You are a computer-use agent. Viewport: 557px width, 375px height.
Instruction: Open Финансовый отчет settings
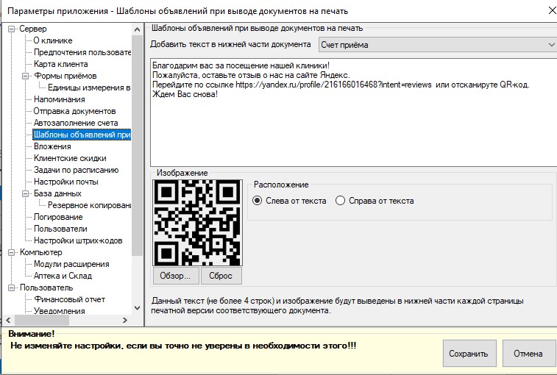coord(70,299)
